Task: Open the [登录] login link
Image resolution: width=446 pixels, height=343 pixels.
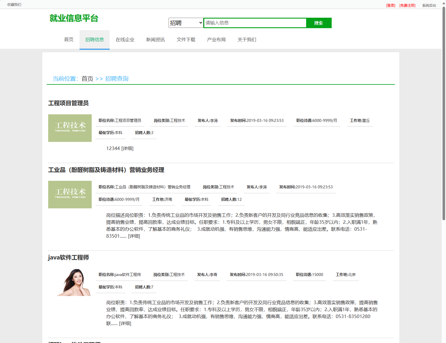Action: pos(390,5)
